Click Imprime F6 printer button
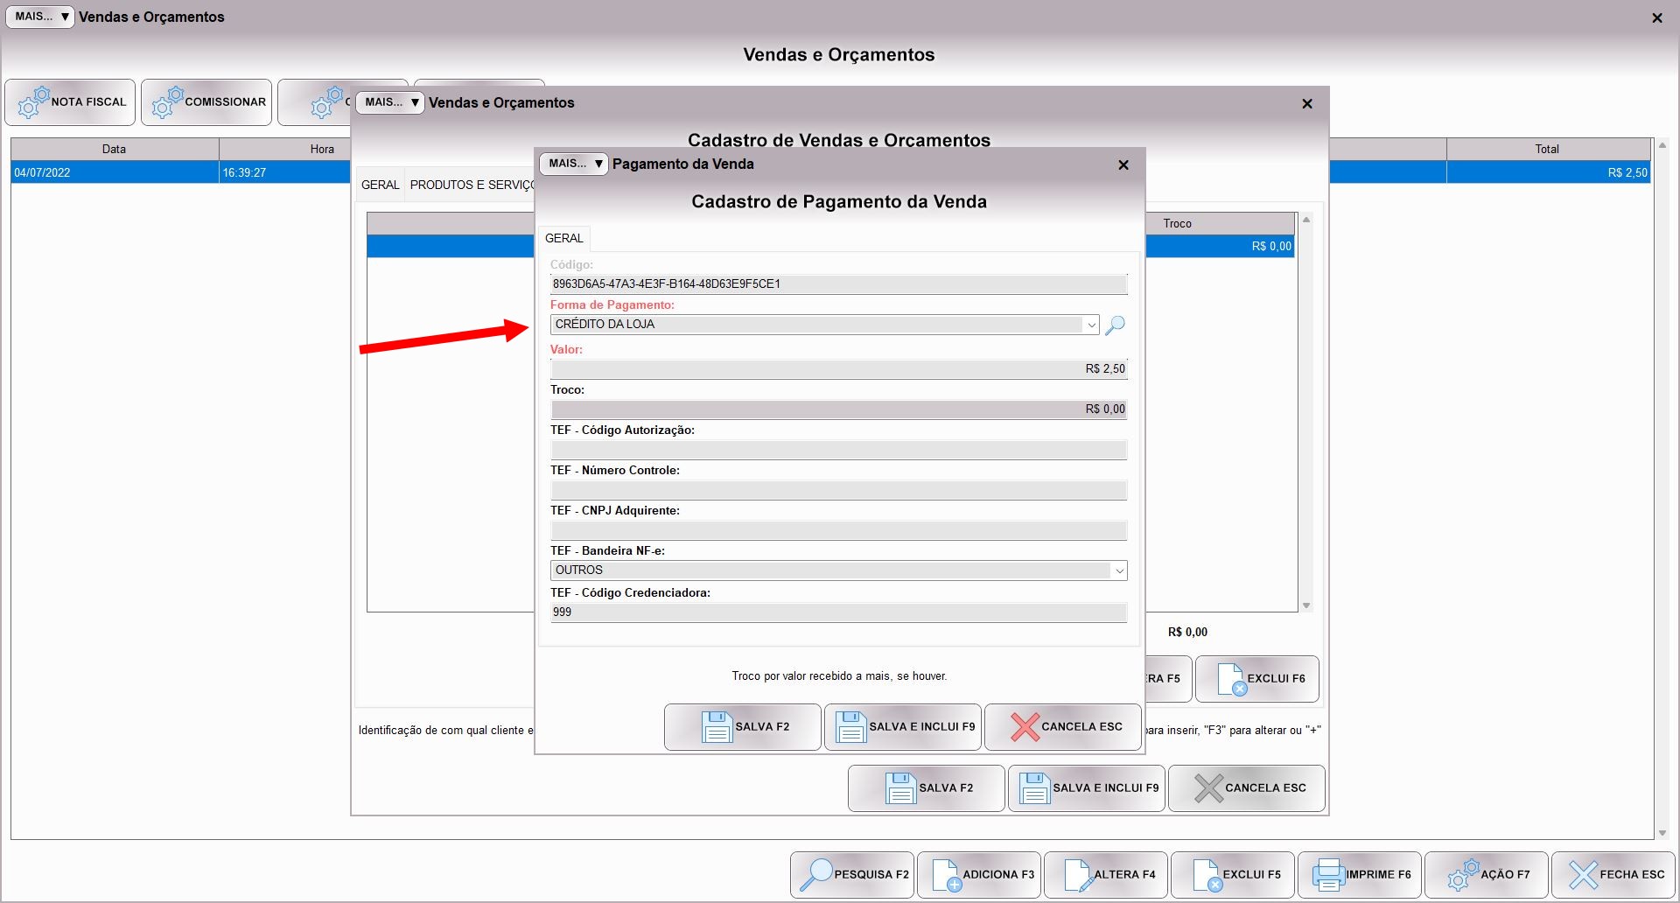 1360,874
